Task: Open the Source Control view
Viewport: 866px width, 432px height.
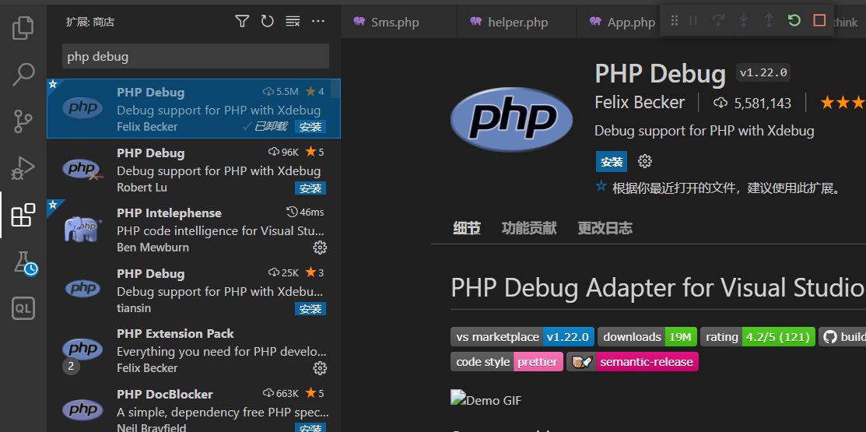Action: (x=23, y=121)
